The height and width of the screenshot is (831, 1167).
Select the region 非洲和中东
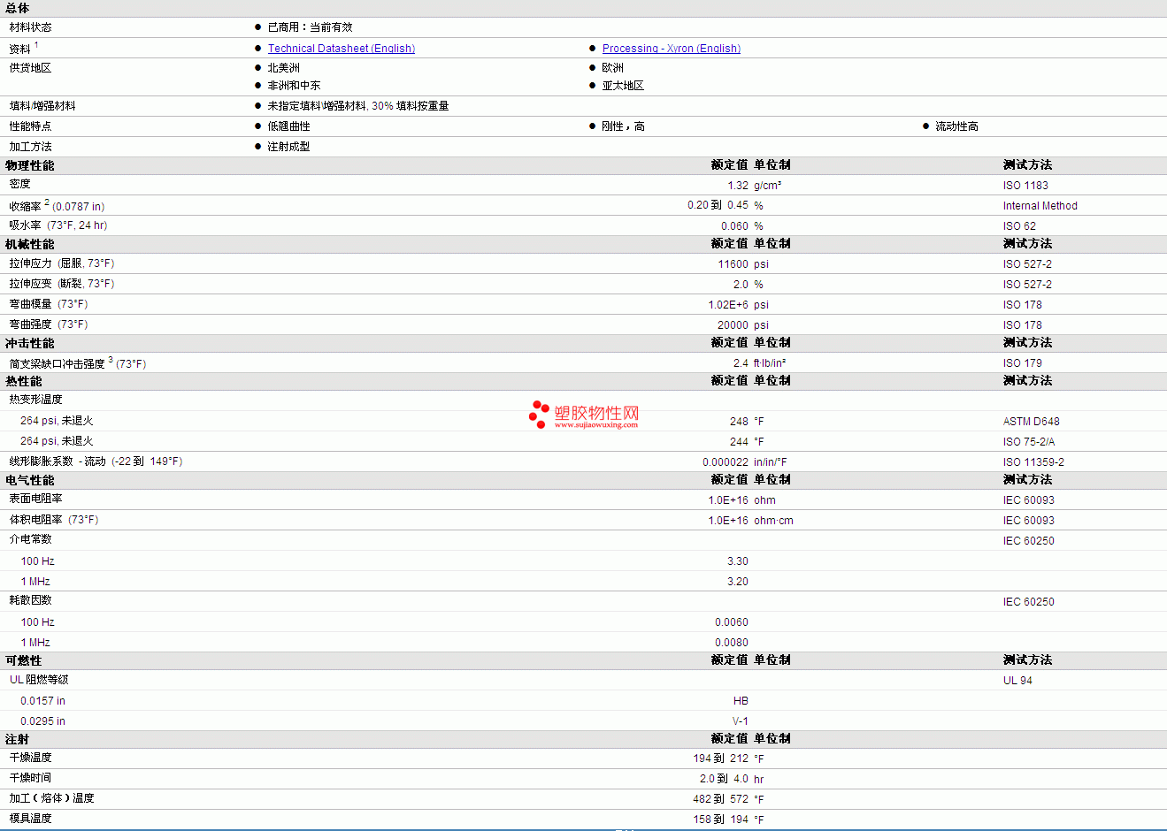coord(295,86)
